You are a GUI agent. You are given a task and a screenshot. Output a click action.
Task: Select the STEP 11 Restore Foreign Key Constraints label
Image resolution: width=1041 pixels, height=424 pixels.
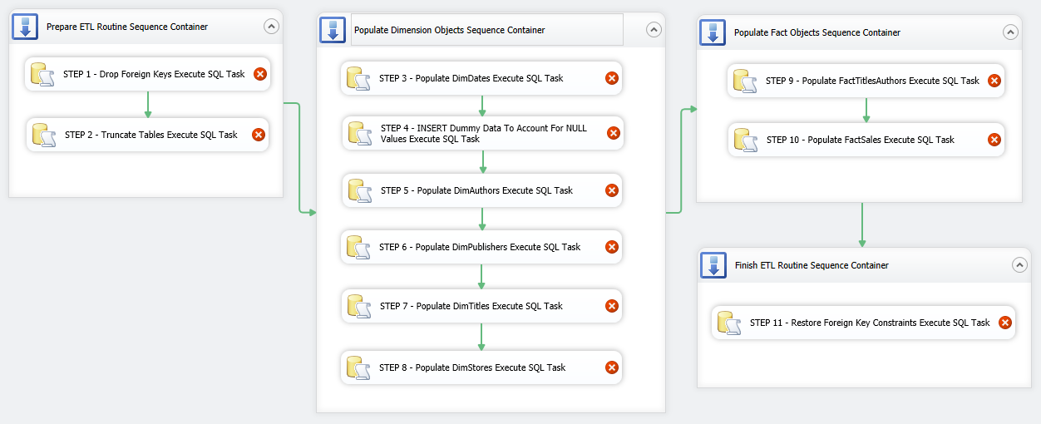point(870,323)
